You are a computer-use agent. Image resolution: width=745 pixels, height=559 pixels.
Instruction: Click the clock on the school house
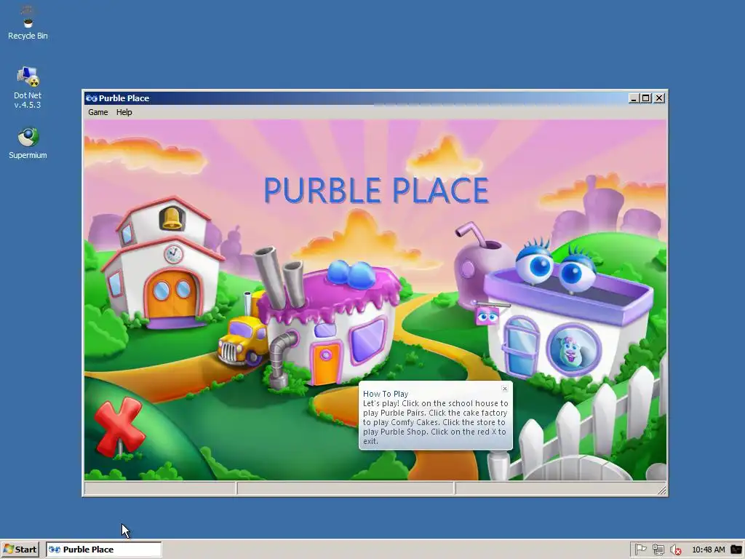pyautogui.click(x=173, y=254)
